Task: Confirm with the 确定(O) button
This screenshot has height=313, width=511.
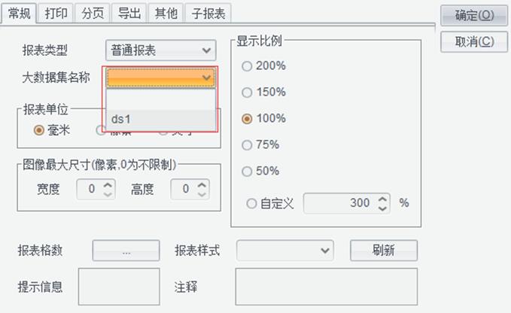Action: point(474,15)
